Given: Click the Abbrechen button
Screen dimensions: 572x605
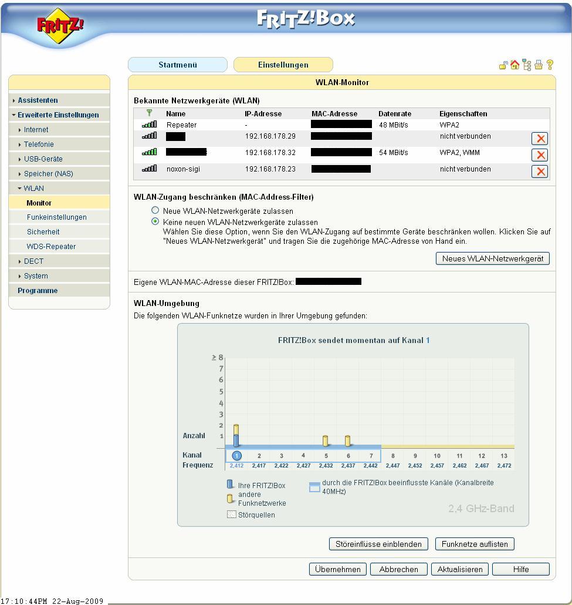Looking at the screenshot, I should [398, 569].
